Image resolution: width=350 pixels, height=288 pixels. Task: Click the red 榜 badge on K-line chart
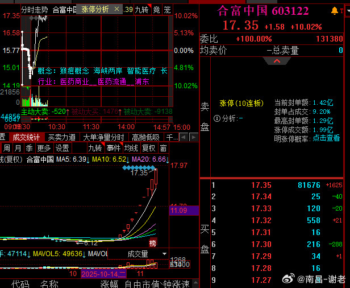tap(153, 242)
